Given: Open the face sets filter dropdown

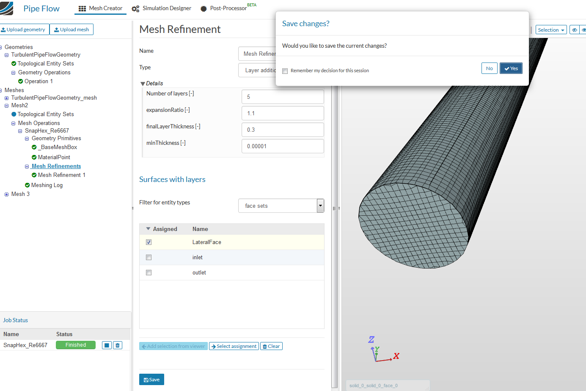Looking at the screenshot, I should (320, 206).
